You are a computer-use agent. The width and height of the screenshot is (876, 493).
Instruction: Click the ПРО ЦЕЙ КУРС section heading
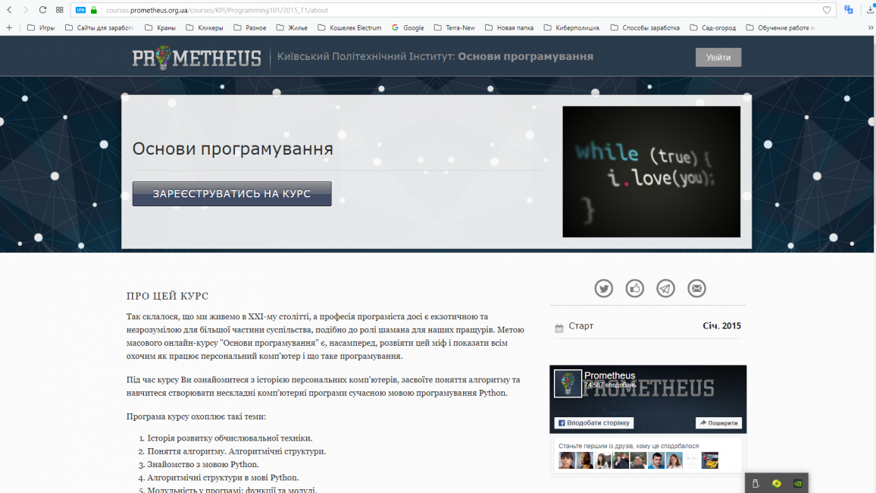(167, 296)
